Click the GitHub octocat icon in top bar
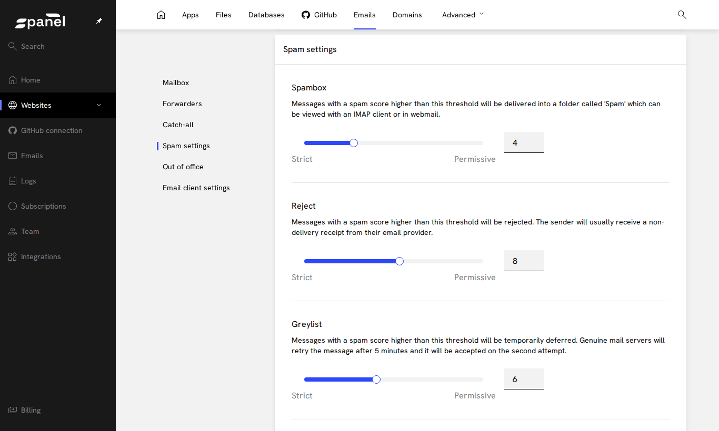 pyautogui.click(x=306, y=15)
